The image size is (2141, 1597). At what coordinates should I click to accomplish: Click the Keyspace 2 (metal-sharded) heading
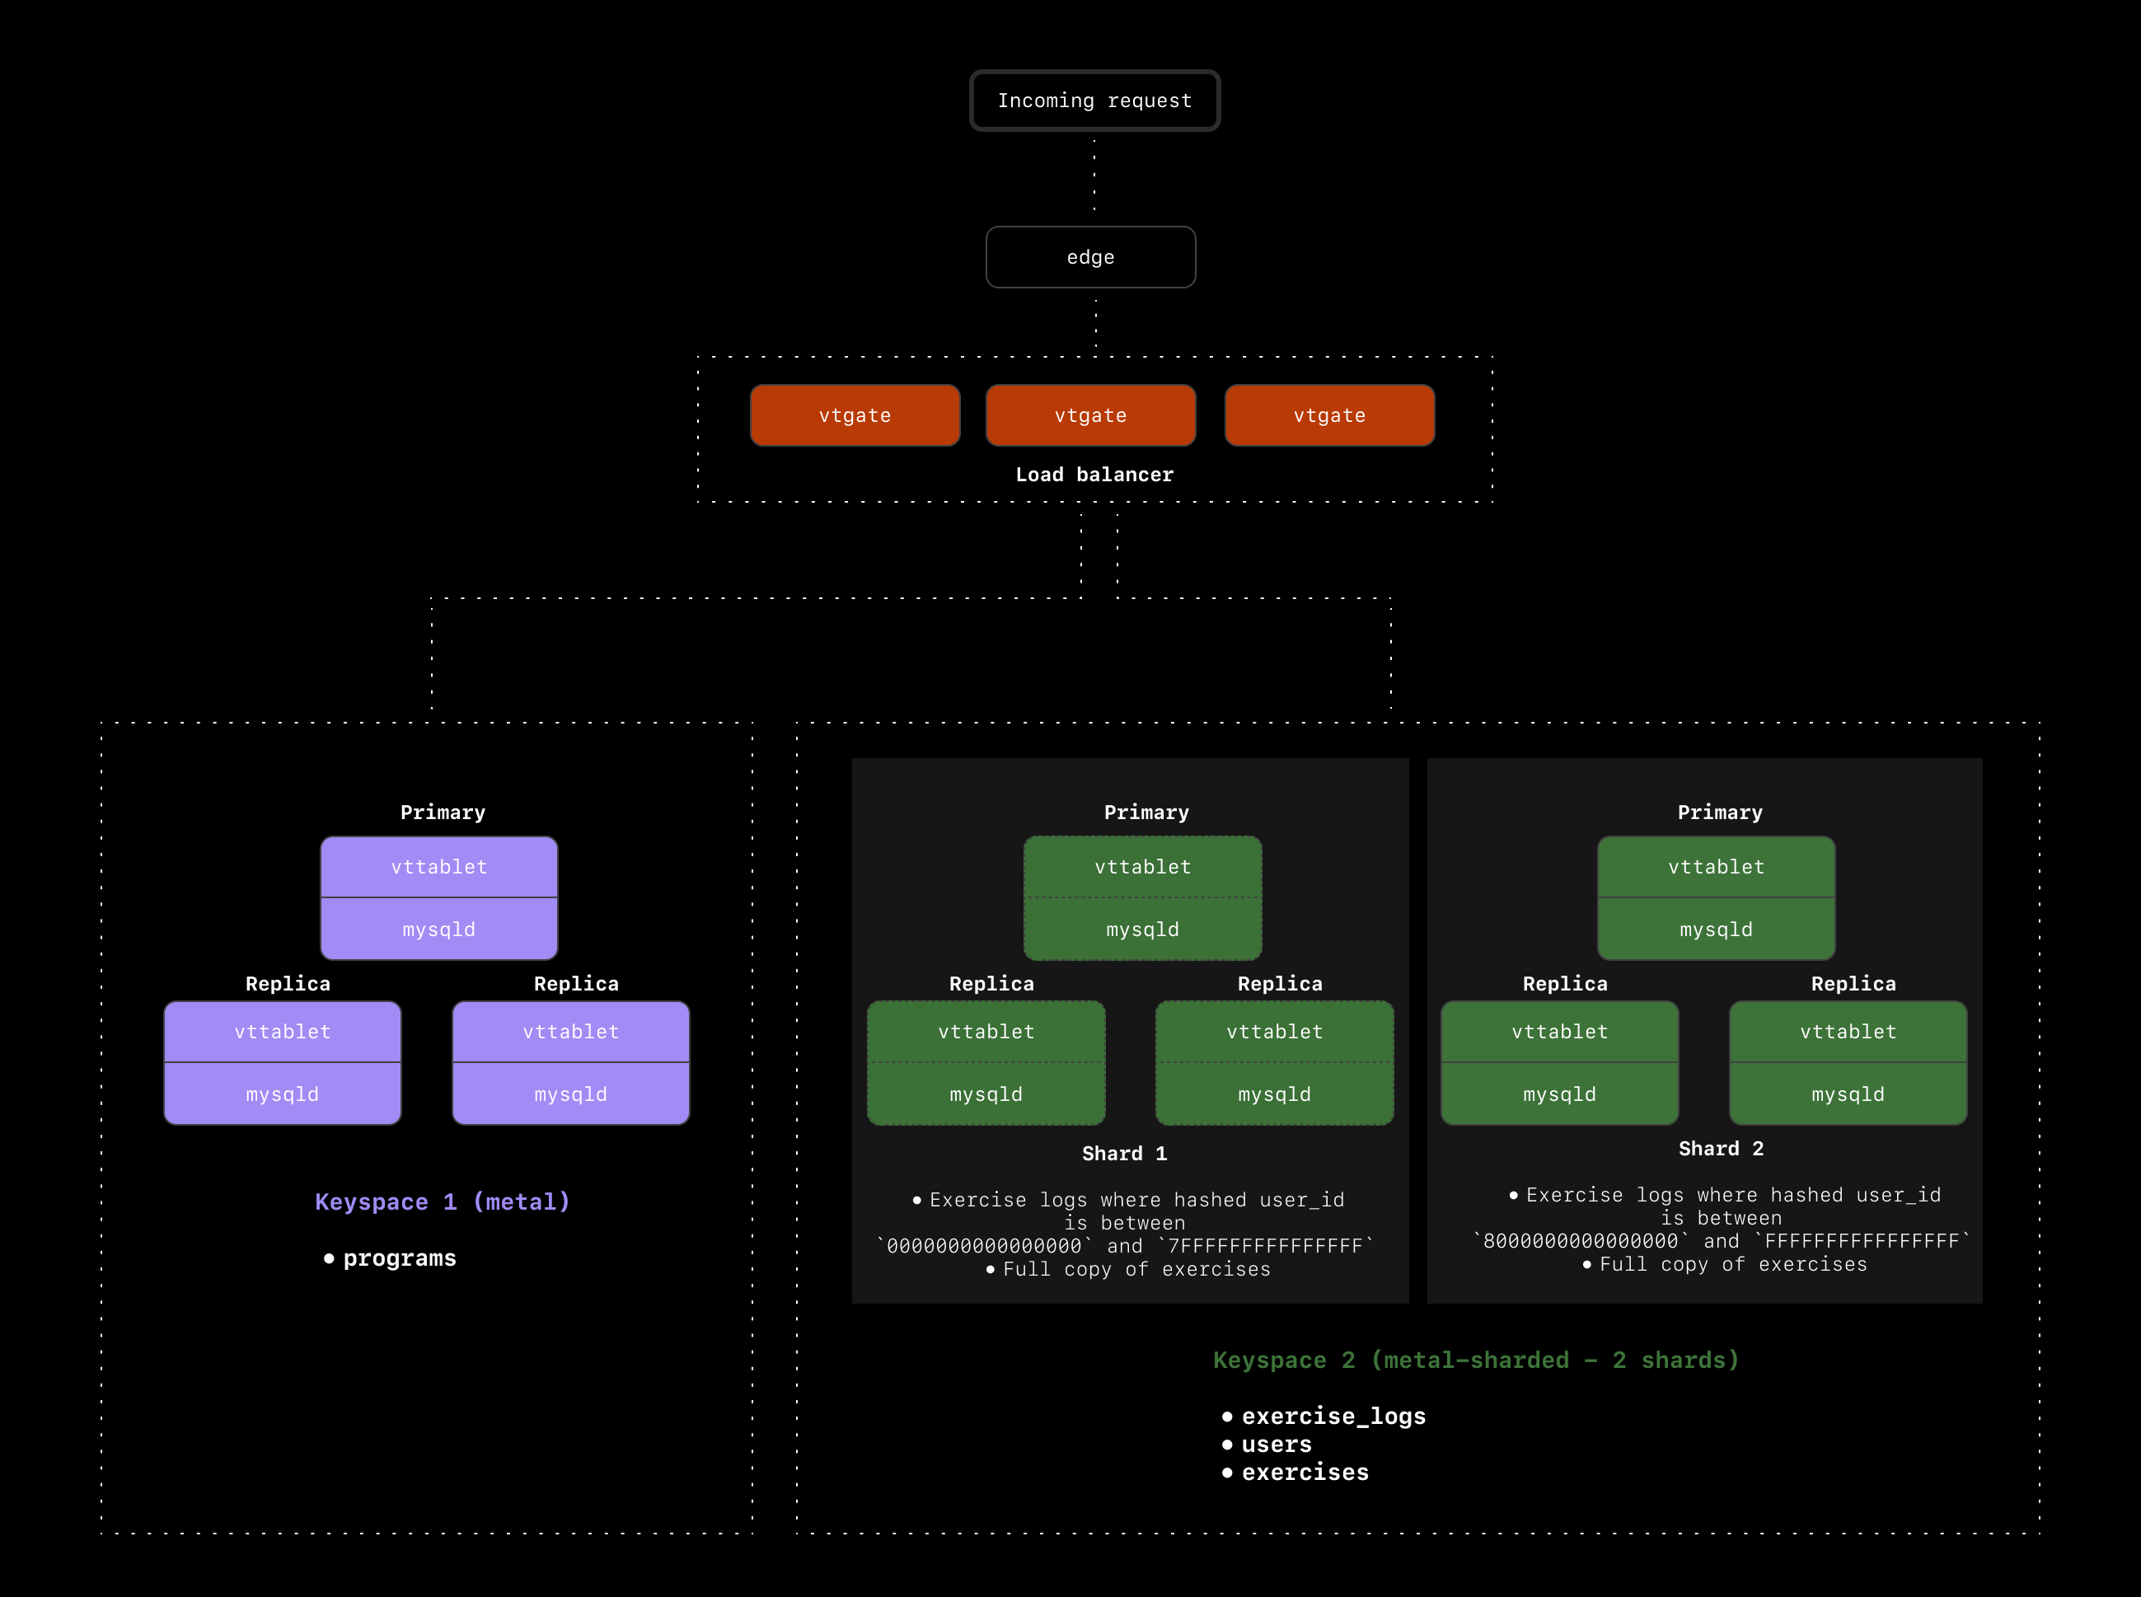1477,1359
